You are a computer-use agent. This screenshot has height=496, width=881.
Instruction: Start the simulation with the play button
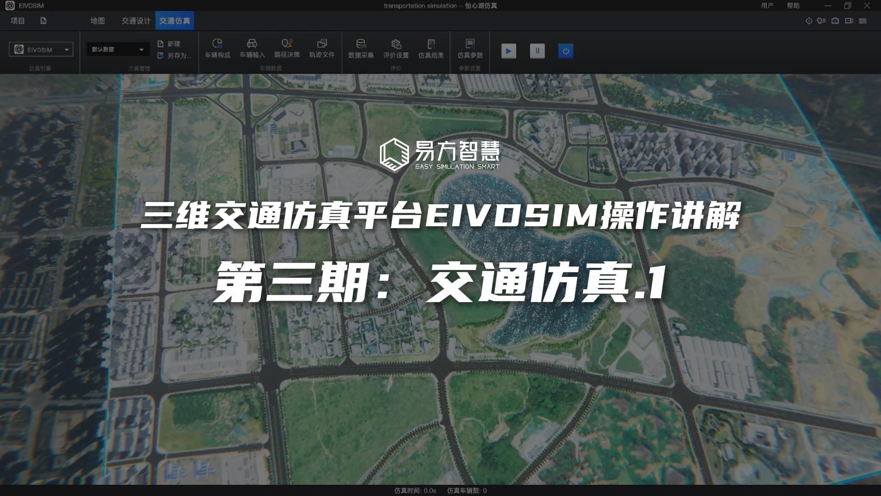tap(508, 51)
